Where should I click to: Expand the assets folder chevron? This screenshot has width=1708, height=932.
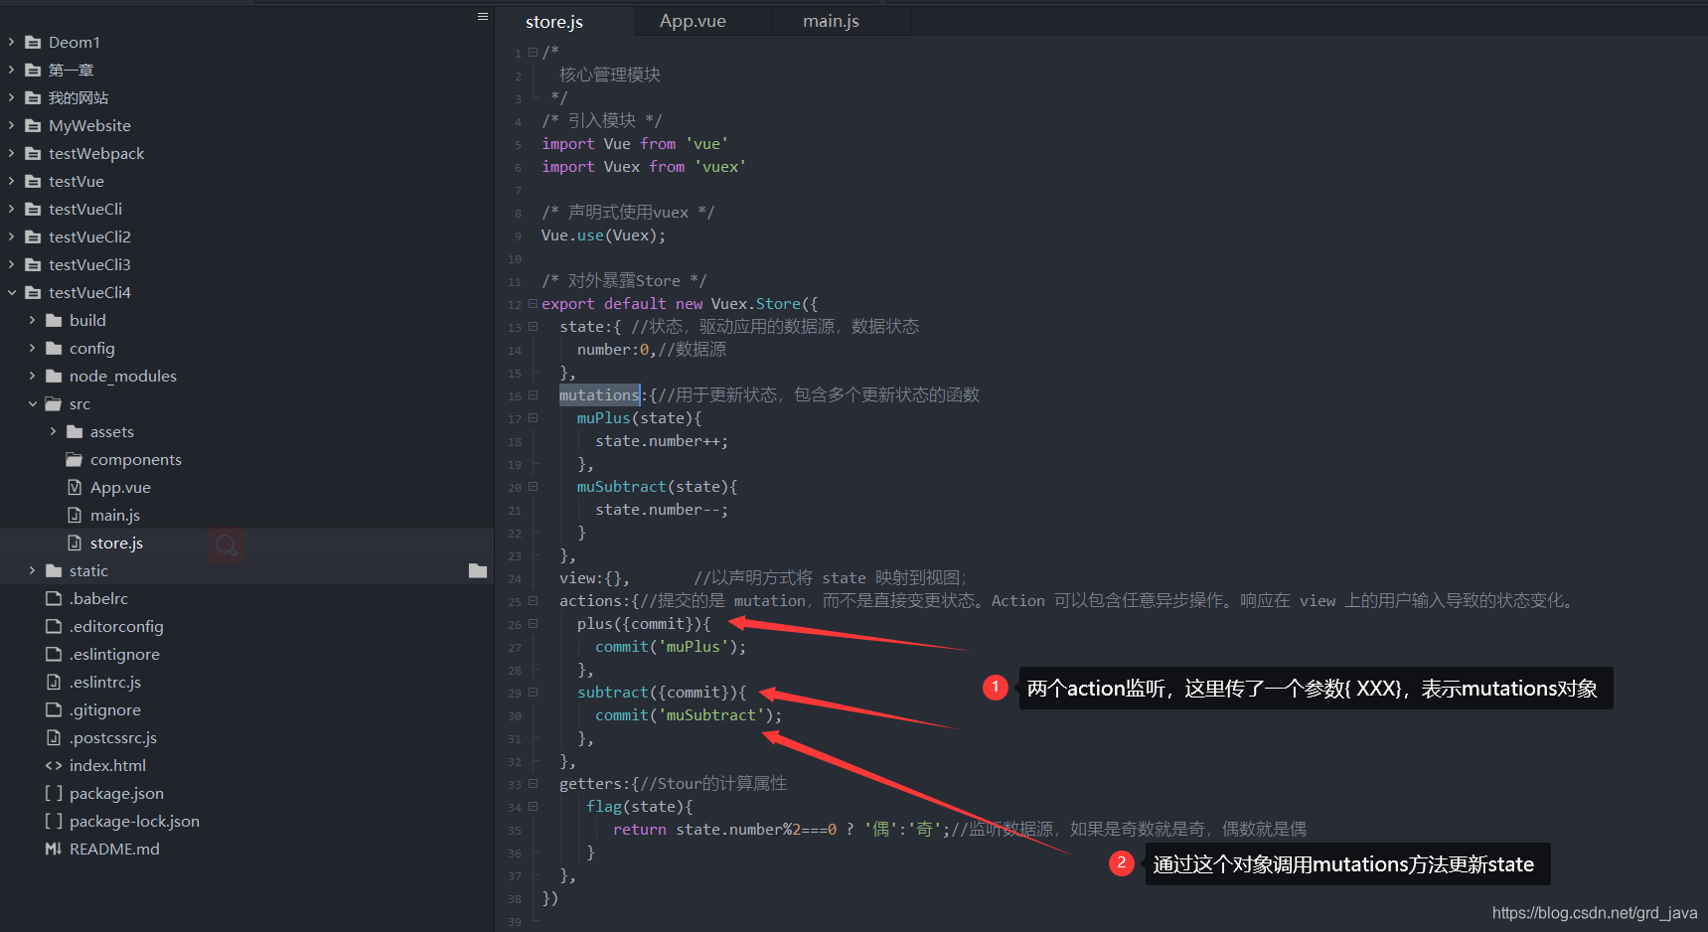(x=53, y=431)
